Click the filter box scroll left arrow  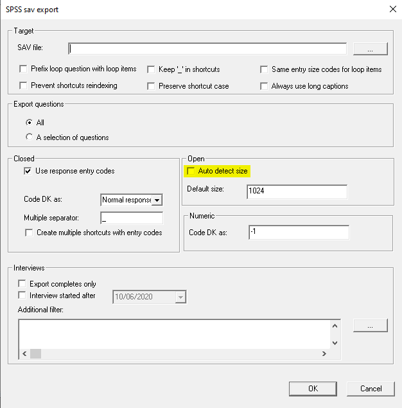click(24, 353)
